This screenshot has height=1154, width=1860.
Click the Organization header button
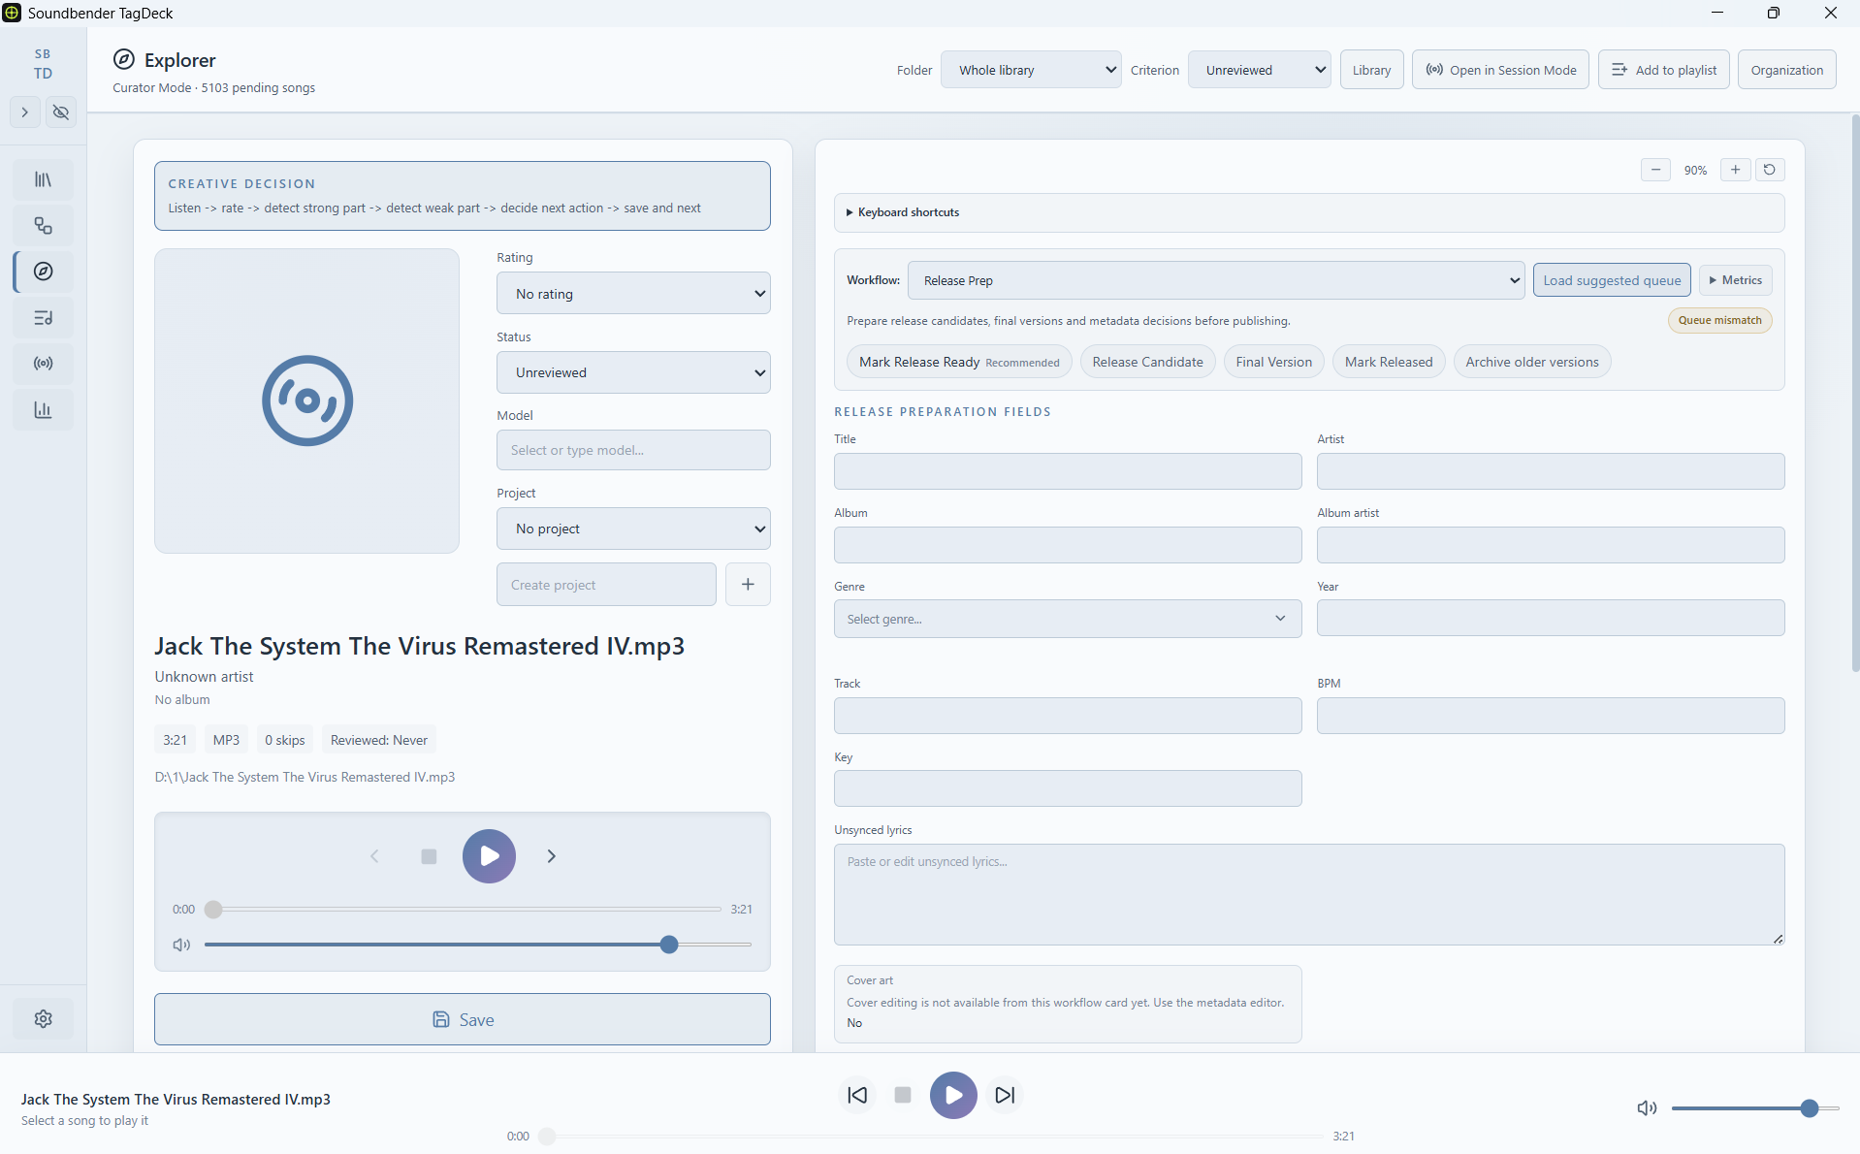pyautogui.click(x=1786, y=70)
